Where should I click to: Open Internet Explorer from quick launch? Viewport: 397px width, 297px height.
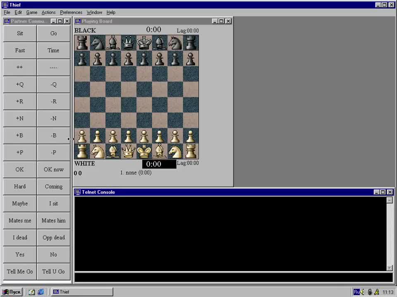click(41, 292)
